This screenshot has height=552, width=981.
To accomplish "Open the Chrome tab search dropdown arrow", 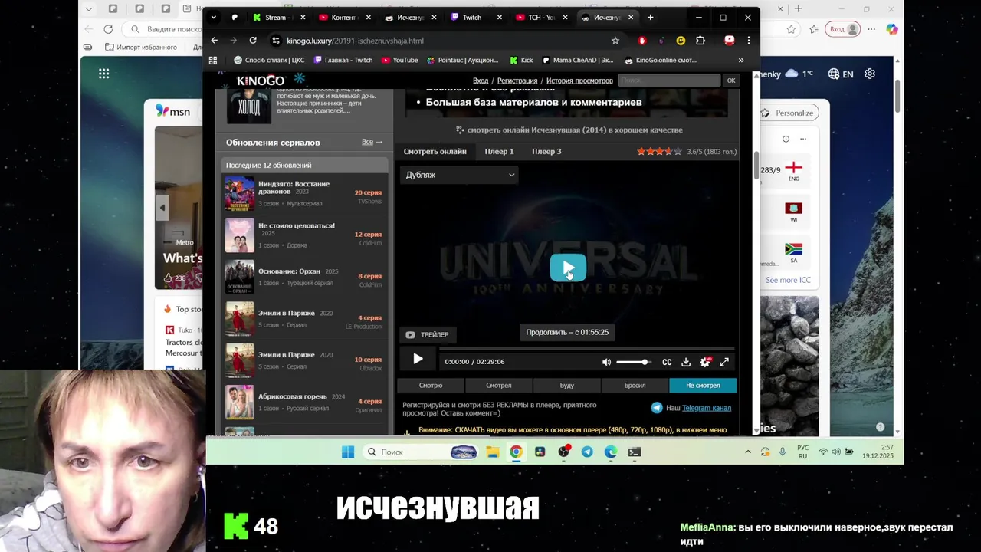I will (214, 17).
